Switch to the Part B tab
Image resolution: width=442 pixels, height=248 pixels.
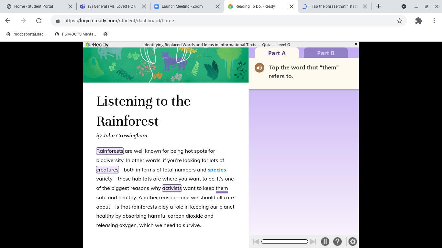[326, 53]
